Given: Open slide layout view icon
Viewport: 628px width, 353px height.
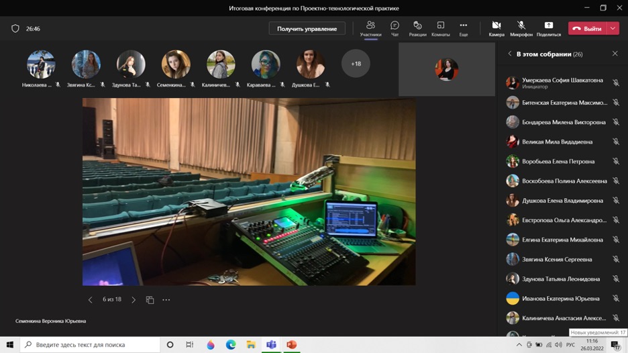Looking at the screenshot, I should point(150,300).
